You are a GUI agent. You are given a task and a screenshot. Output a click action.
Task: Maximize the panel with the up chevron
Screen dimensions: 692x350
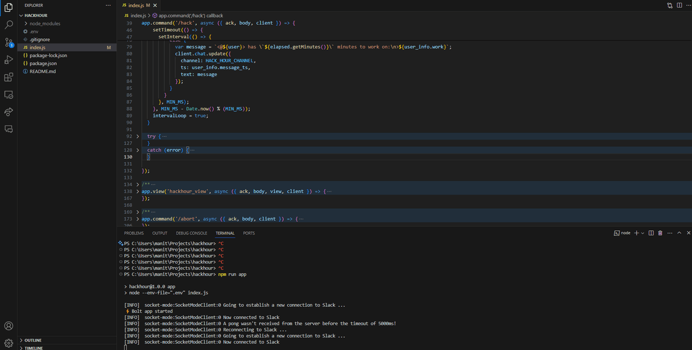tap(680, 233)
